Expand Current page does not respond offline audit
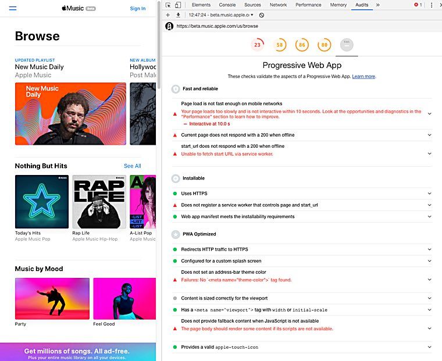Image resolution: width=442 pixels, height=361 pixels. 429,135
